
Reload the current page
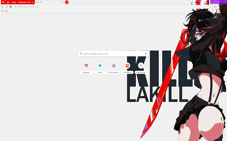pos(10,7)
